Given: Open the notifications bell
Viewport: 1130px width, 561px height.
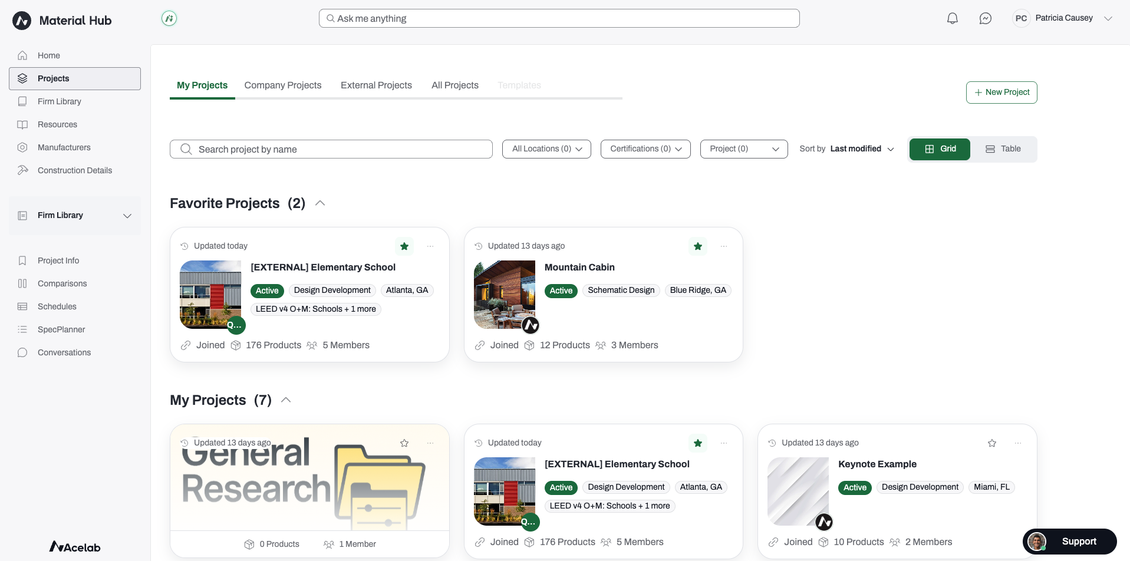Looking at the screenshot, I should coord(952,18).
